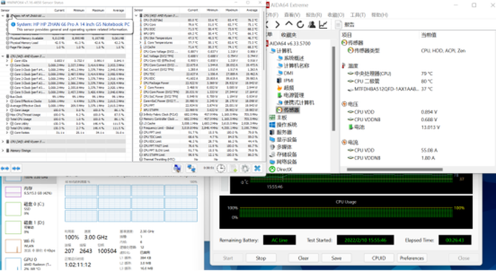Switch to 收藏夹 tab in AIDA64

[x=289, y=35]
